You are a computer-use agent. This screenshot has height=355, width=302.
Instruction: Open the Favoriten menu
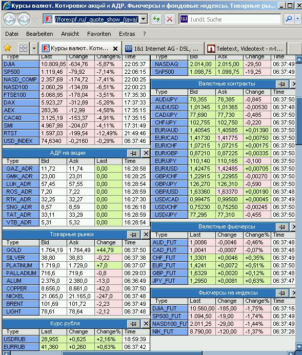coord(99,34)
